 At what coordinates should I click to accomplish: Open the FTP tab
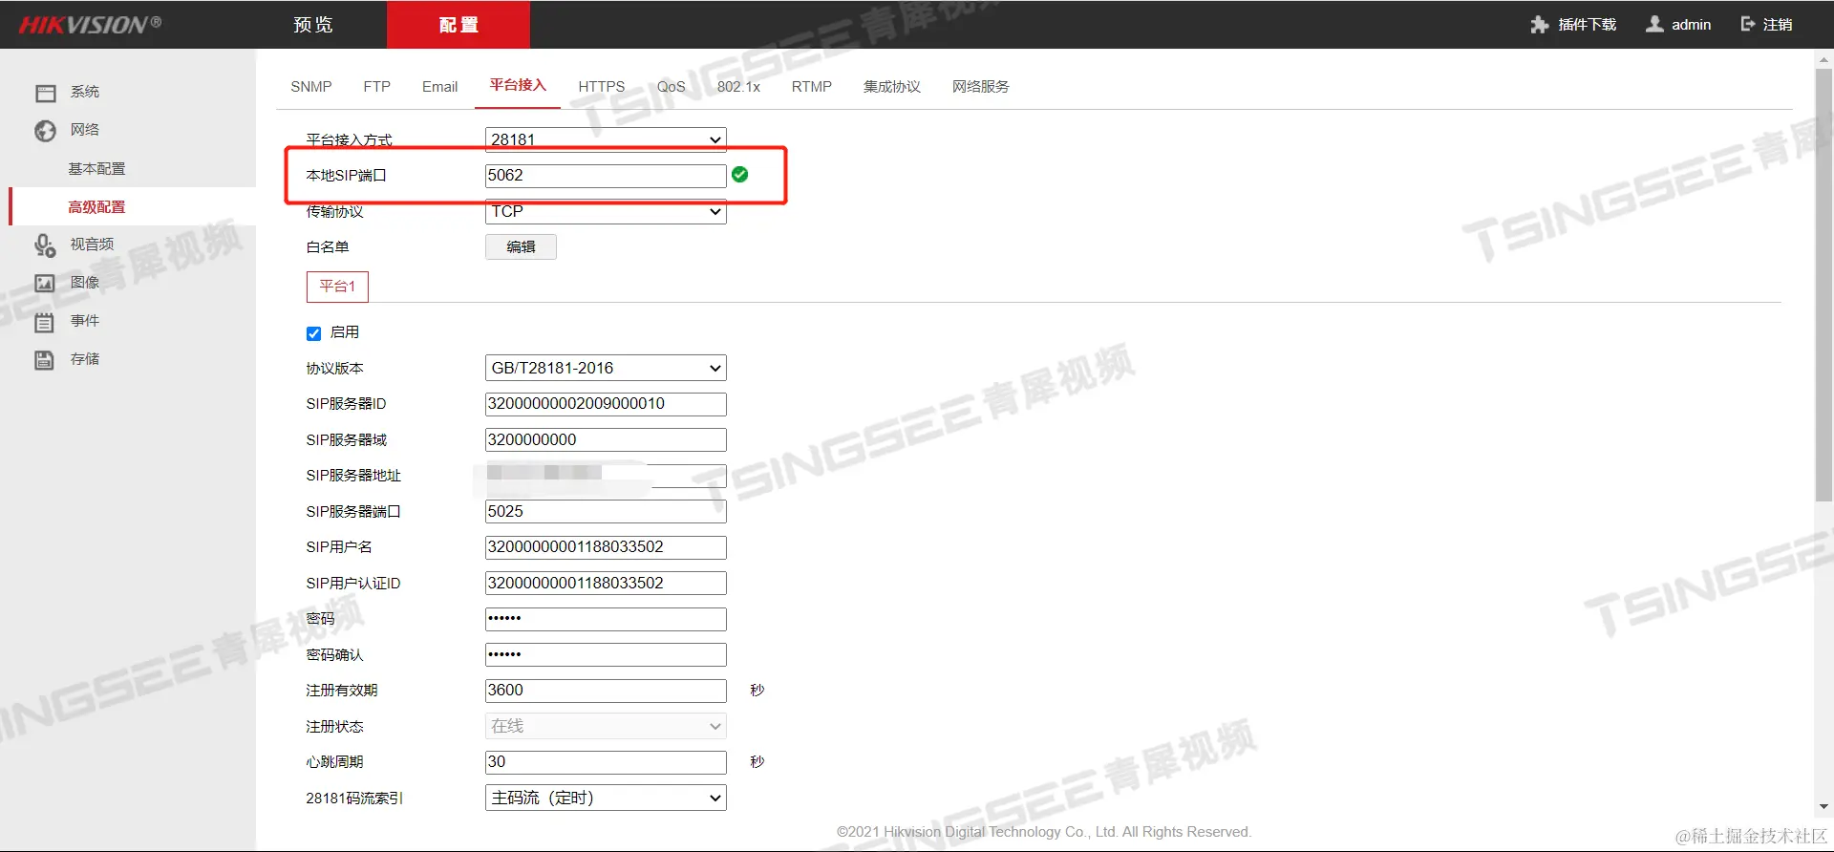376,87
